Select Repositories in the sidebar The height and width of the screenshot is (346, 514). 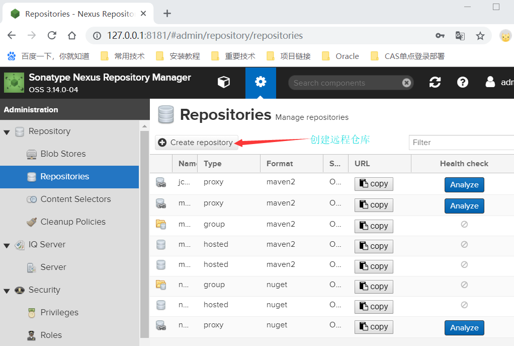tap(69, 177)
